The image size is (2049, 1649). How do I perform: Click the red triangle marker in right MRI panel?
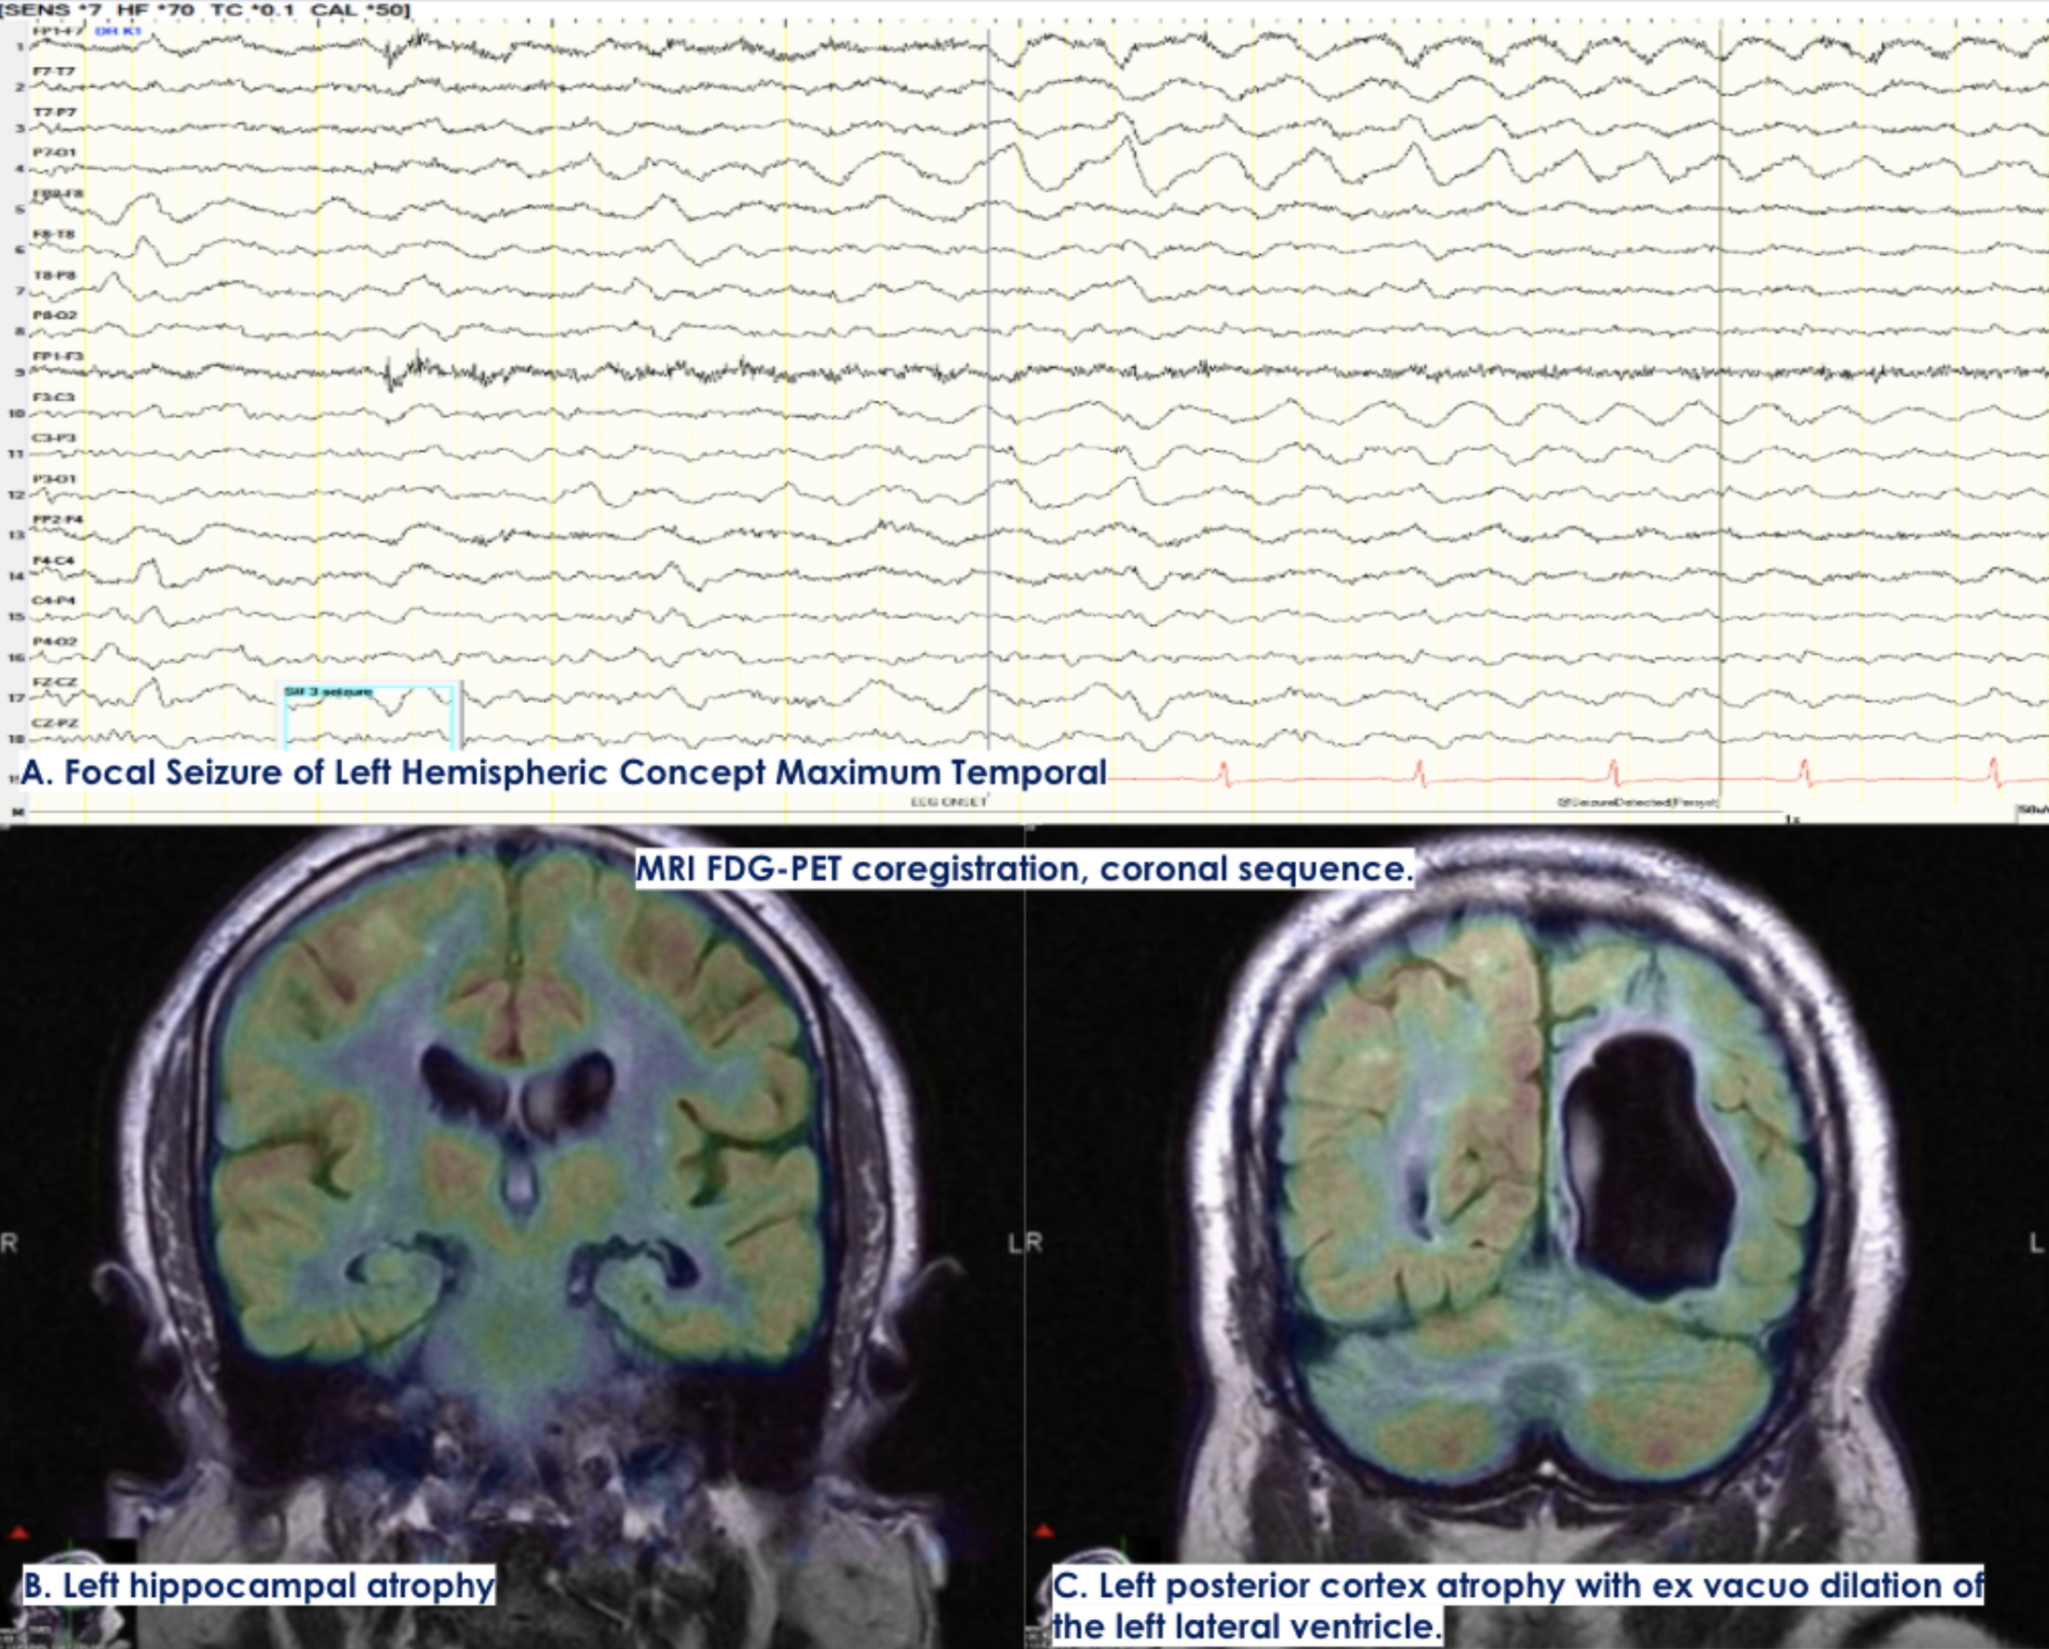[1045, 1531]
